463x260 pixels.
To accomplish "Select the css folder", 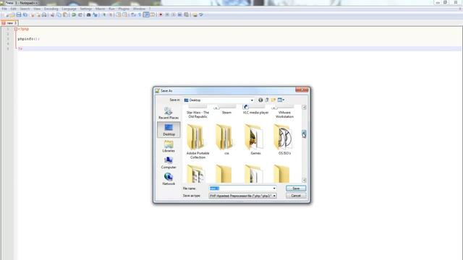I will pyautogui.click(x=226, y=139).
